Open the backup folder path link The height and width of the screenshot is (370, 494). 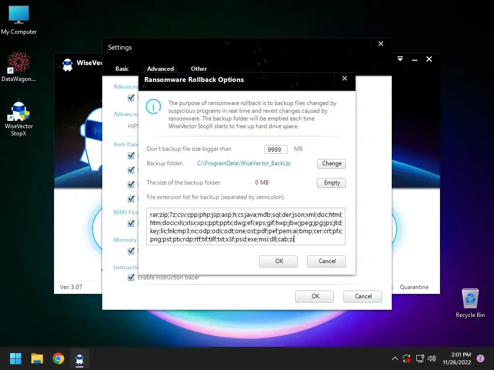(244, 163)
